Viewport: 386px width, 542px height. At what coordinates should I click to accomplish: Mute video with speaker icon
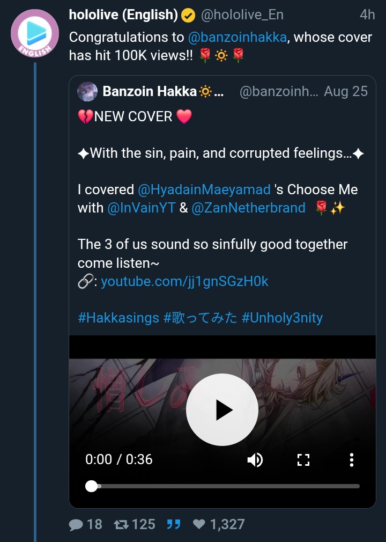pos(255,460)
